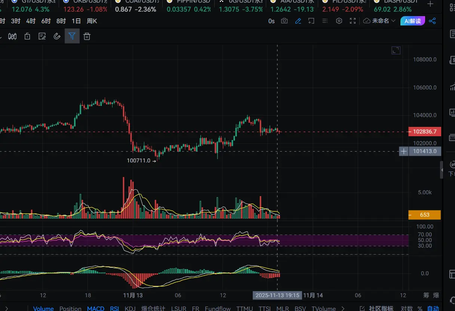The height and width of the screenshot is (311, 455).
Task: Enter fullscreen chart mode
Action: 353,21
